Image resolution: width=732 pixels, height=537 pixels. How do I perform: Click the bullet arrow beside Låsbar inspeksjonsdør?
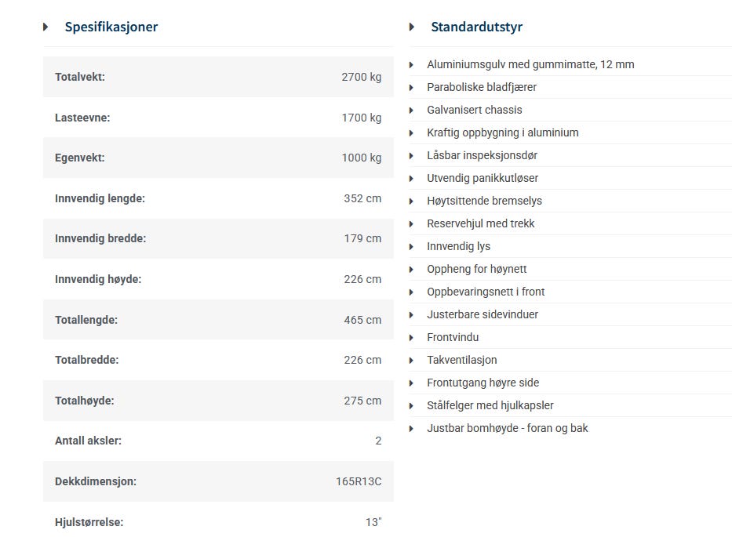411,156
